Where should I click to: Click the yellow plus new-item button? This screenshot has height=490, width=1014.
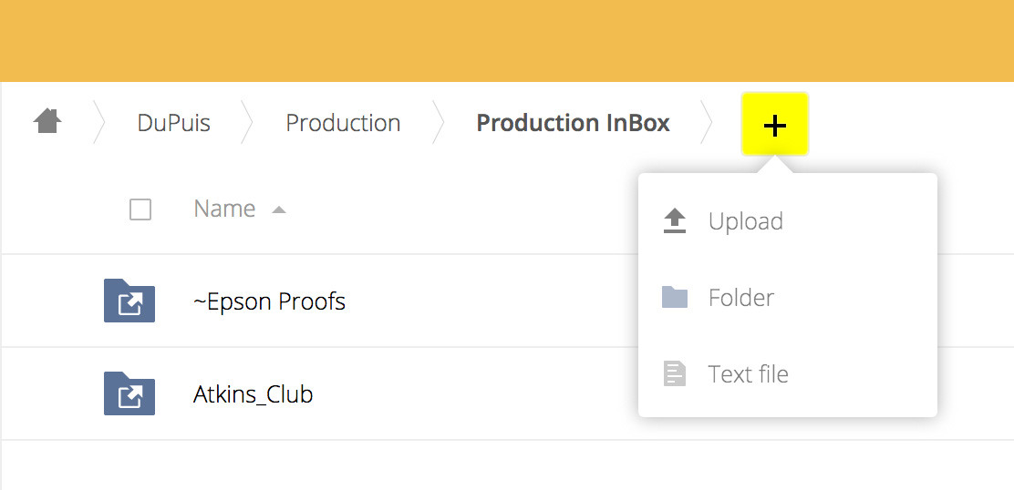[x=774, y=125]
